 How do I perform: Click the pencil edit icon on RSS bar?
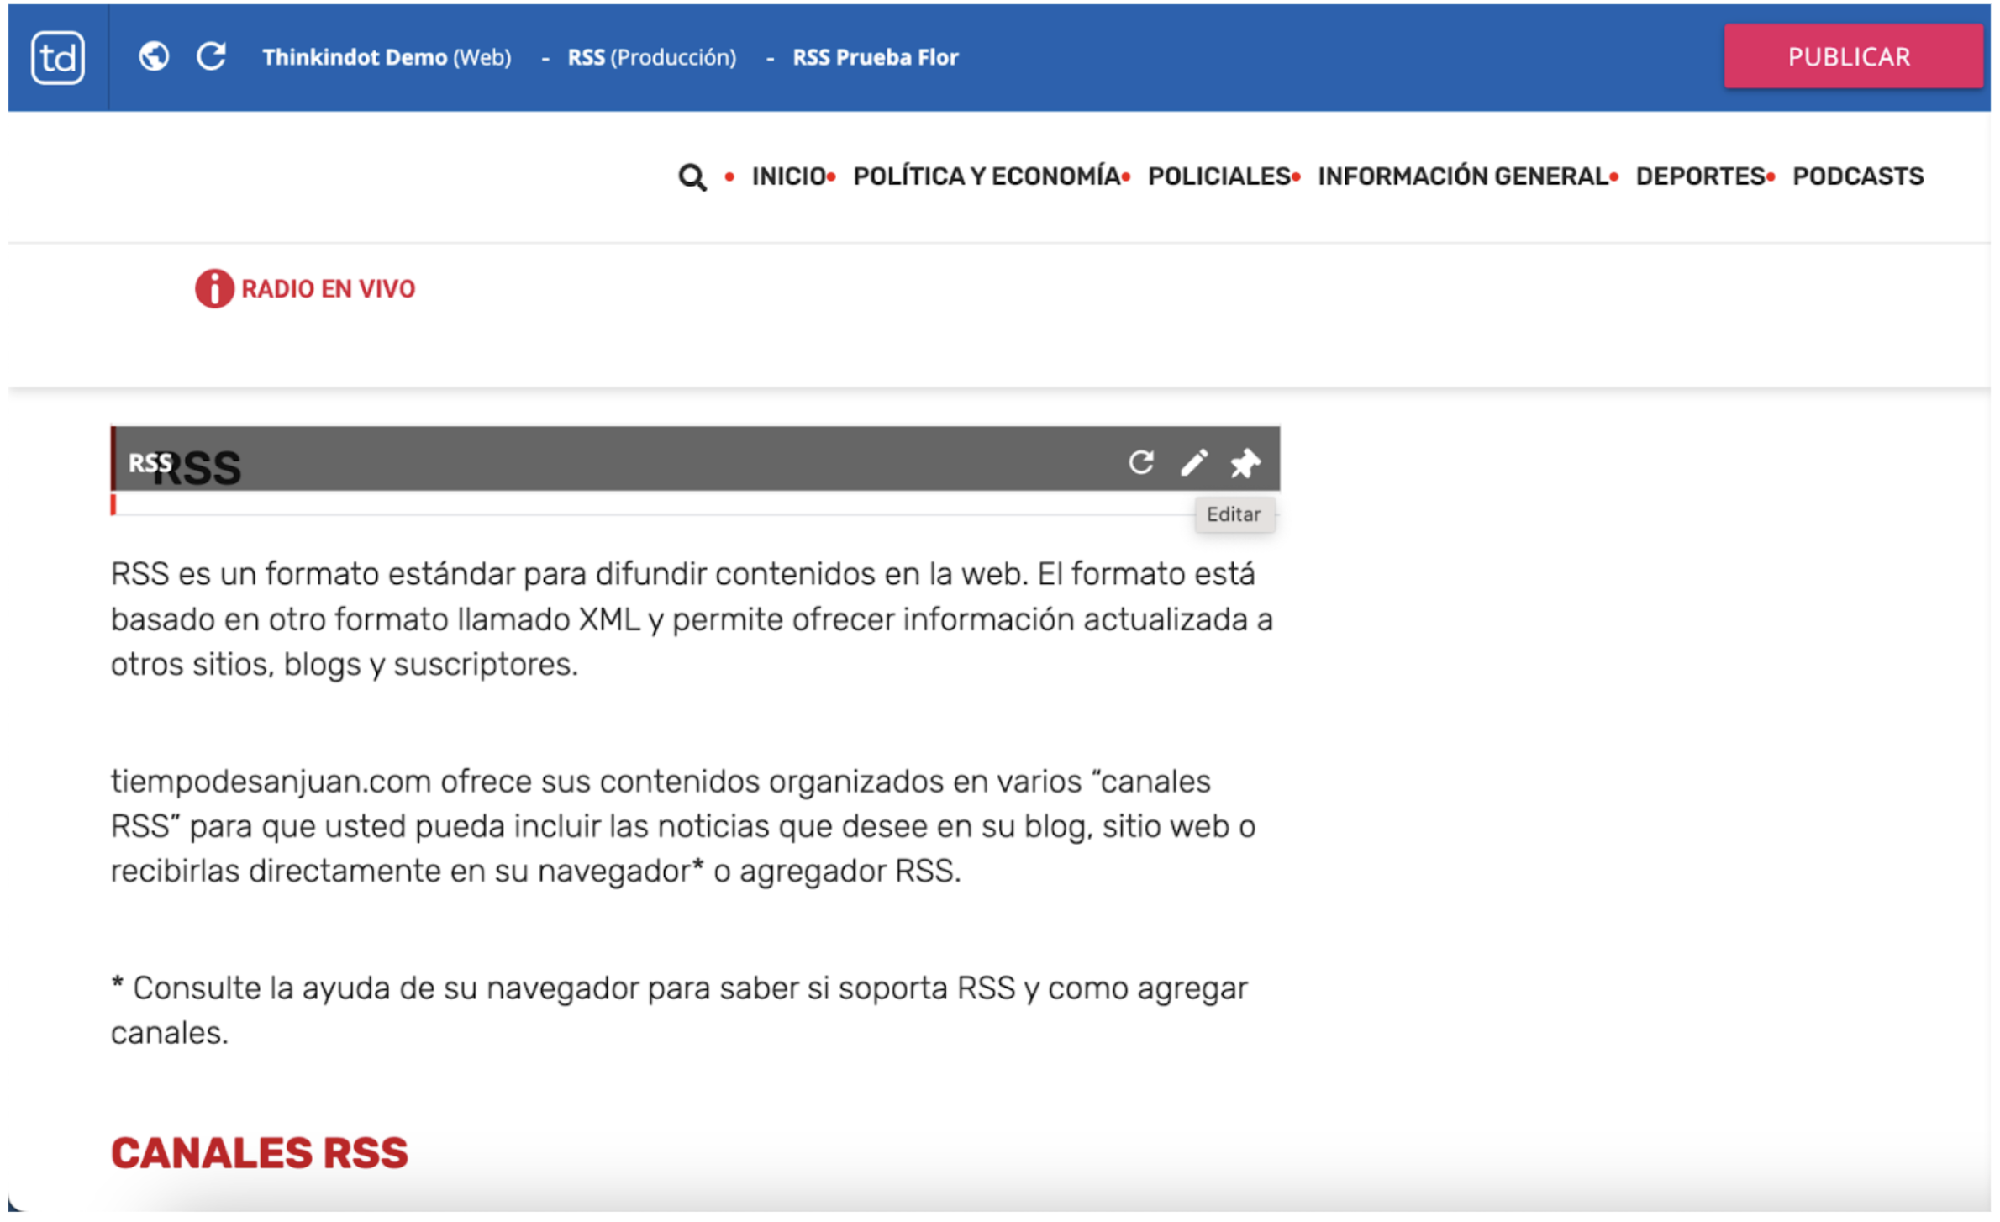pos(1193,462)
